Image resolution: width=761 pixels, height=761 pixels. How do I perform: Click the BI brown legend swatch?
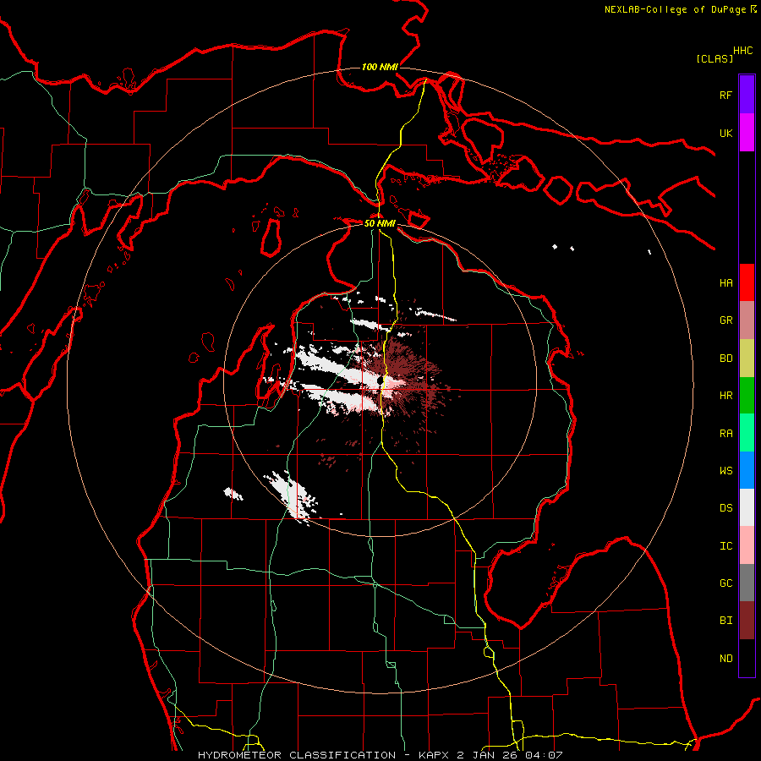[x=747, y=621]
